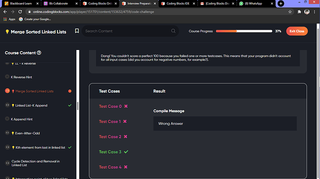
Task: Click the code icon beside Merge Sorted Linked Lists
Action: tap(7, 91)
